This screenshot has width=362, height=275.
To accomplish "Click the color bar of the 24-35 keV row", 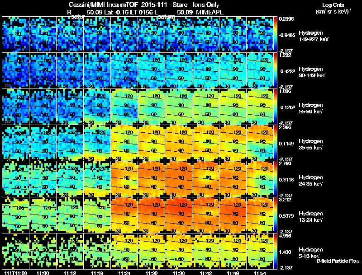I will tap(275, 179).
